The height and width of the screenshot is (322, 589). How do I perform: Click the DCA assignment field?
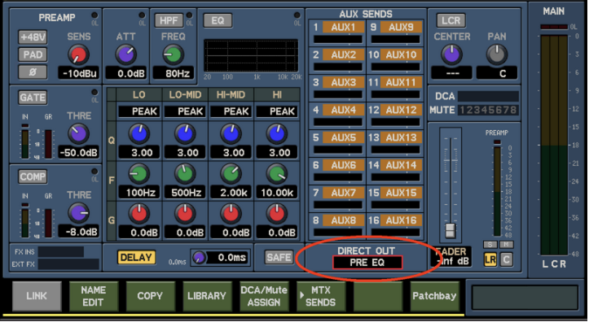point(488,96)
